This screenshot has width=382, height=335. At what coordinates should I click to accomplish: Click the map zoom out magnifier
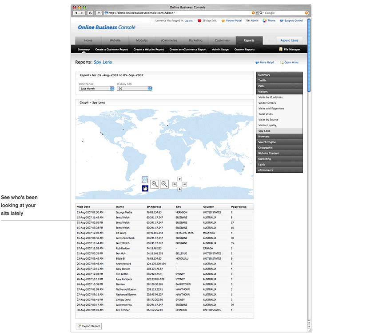click(x=164, y=184)
